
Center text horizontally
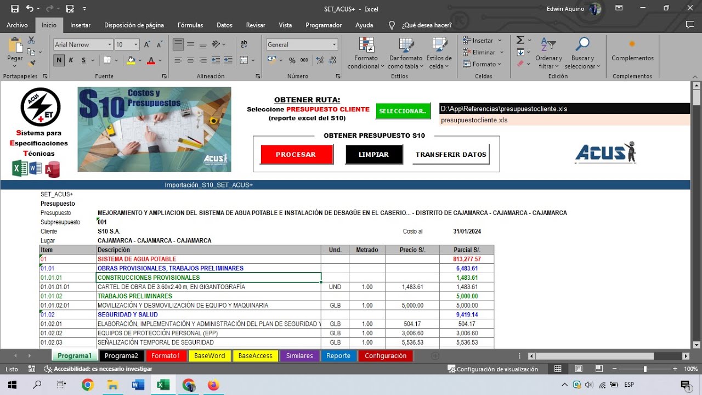tap(191, 60)
